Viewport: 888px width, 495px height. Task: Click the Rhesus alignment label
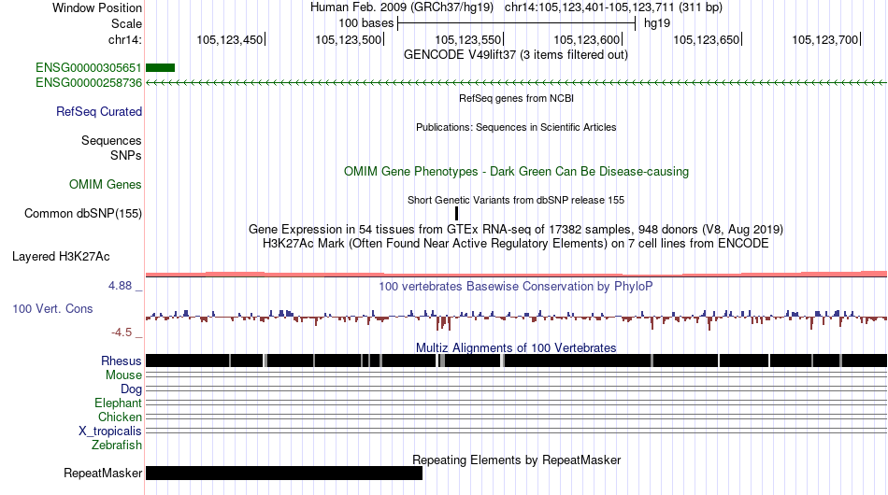click(122, 361)
